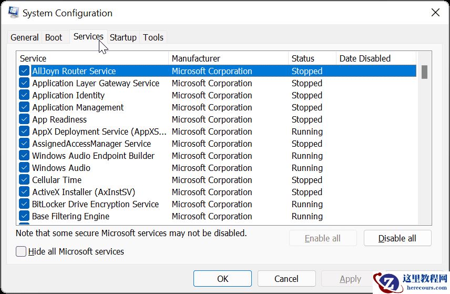Select Application Management service name
Image resolution: width=450 pixels, height=294 pixels.
pos(78,107)
